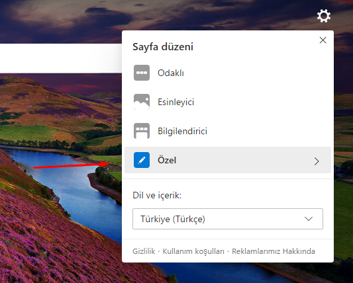Choose the Esinleyici layout

228,102
